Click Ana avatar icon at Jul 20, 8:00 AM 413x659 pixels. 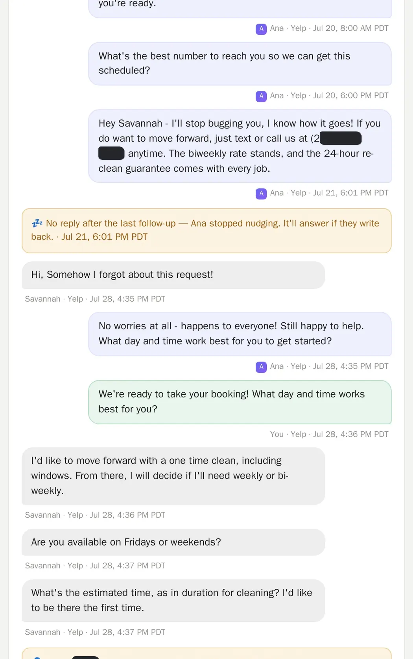261,29
